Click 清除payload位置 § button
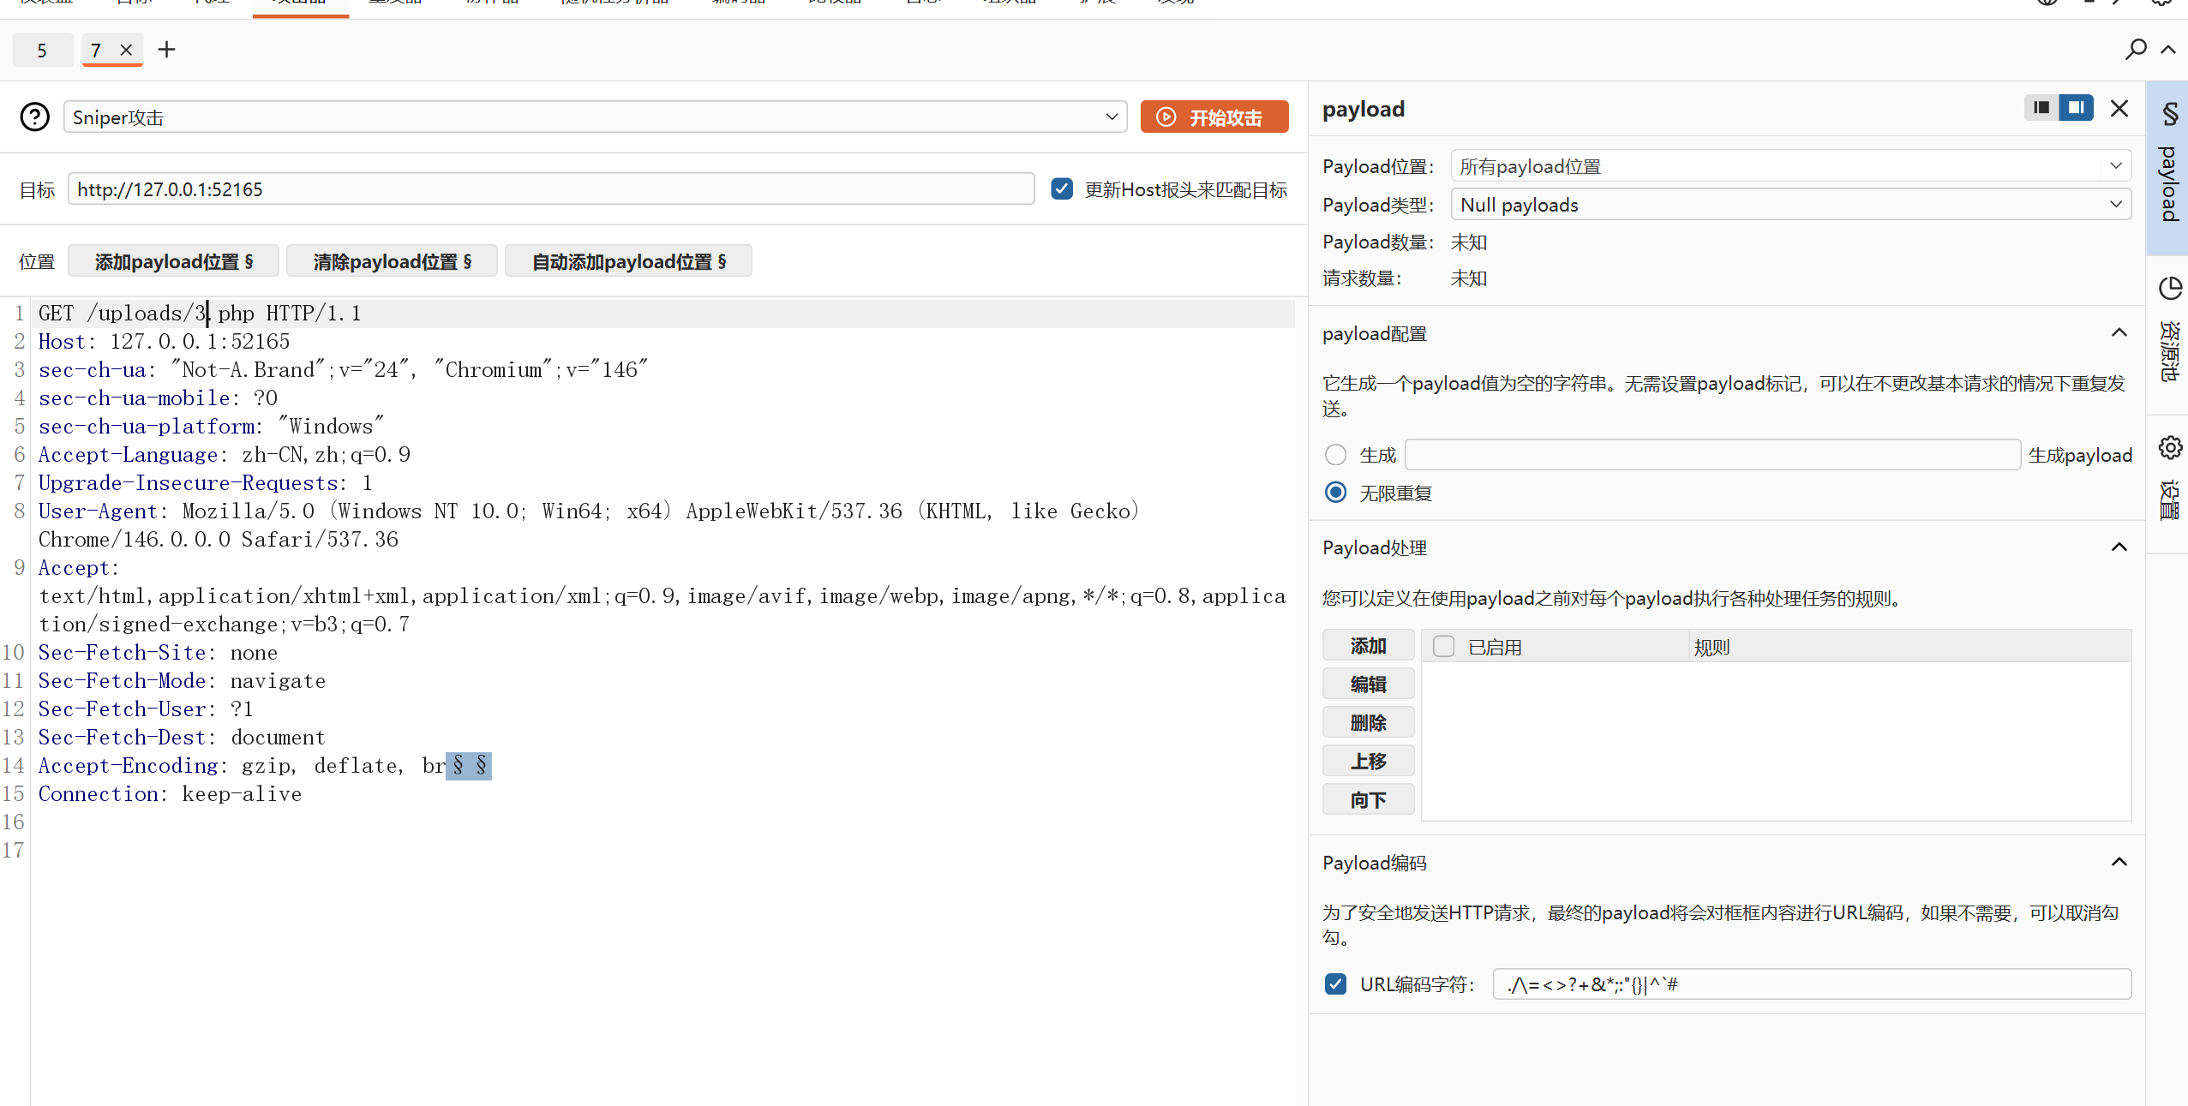 coord(392,261)
